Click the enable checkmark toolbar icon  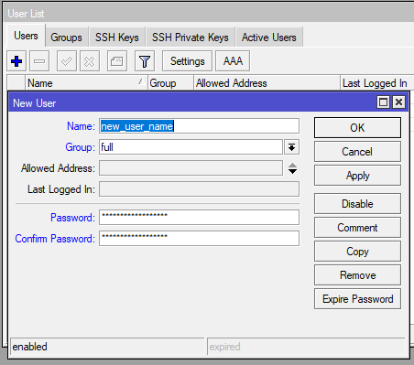(x=67, y=61)
